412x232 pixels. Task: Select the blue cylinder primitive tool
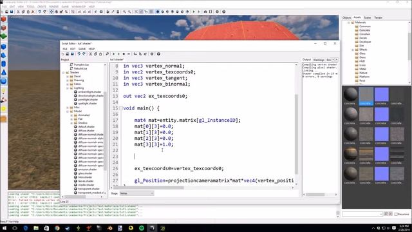(4, 64)
